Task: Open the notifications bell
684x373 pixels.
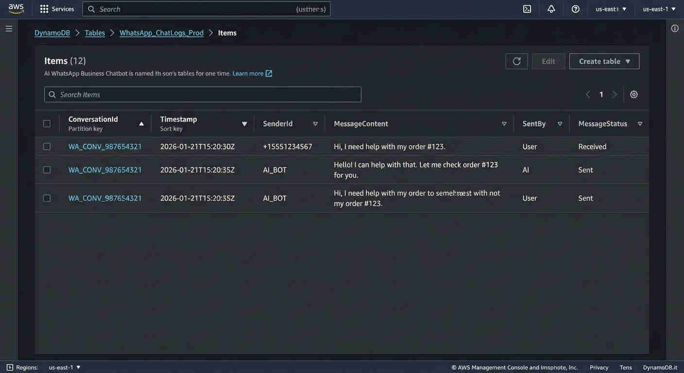Action: [x=551, y=9]
